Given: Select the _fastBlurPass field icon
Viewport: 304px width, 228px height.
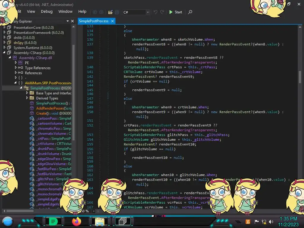Looking at the screenshot, I should [x=32, y=169].
